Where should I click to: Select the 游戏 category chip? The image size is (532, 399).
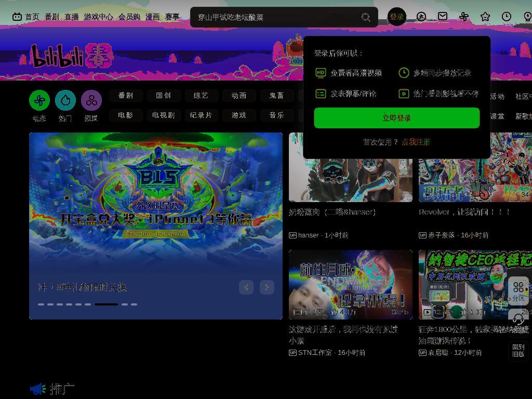[x=239, y=115]
